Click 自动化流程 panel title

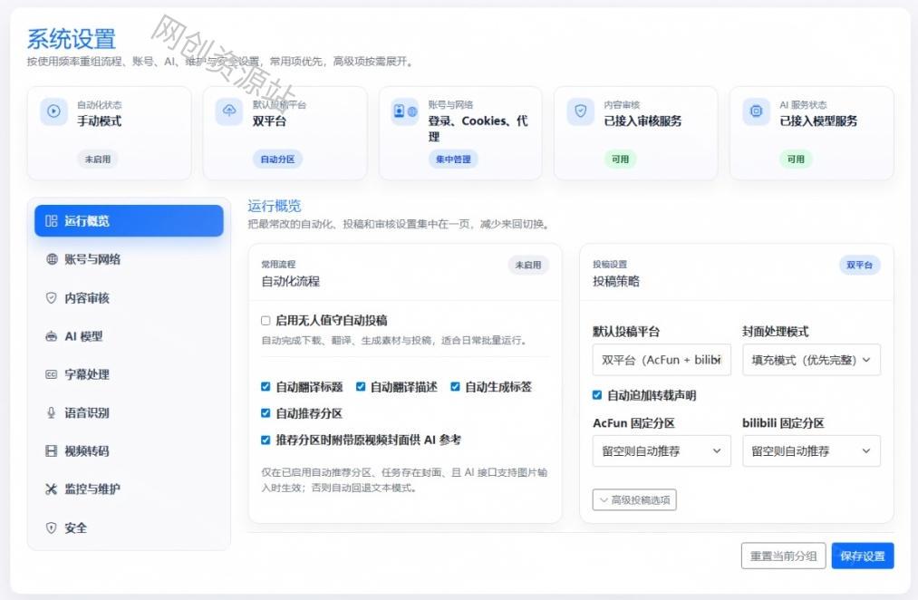[x=290, y=282]
